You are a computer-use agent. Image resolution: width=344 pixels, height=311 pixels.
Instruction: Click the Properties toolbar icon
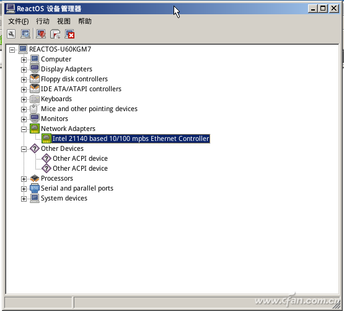tap(11, 34)
